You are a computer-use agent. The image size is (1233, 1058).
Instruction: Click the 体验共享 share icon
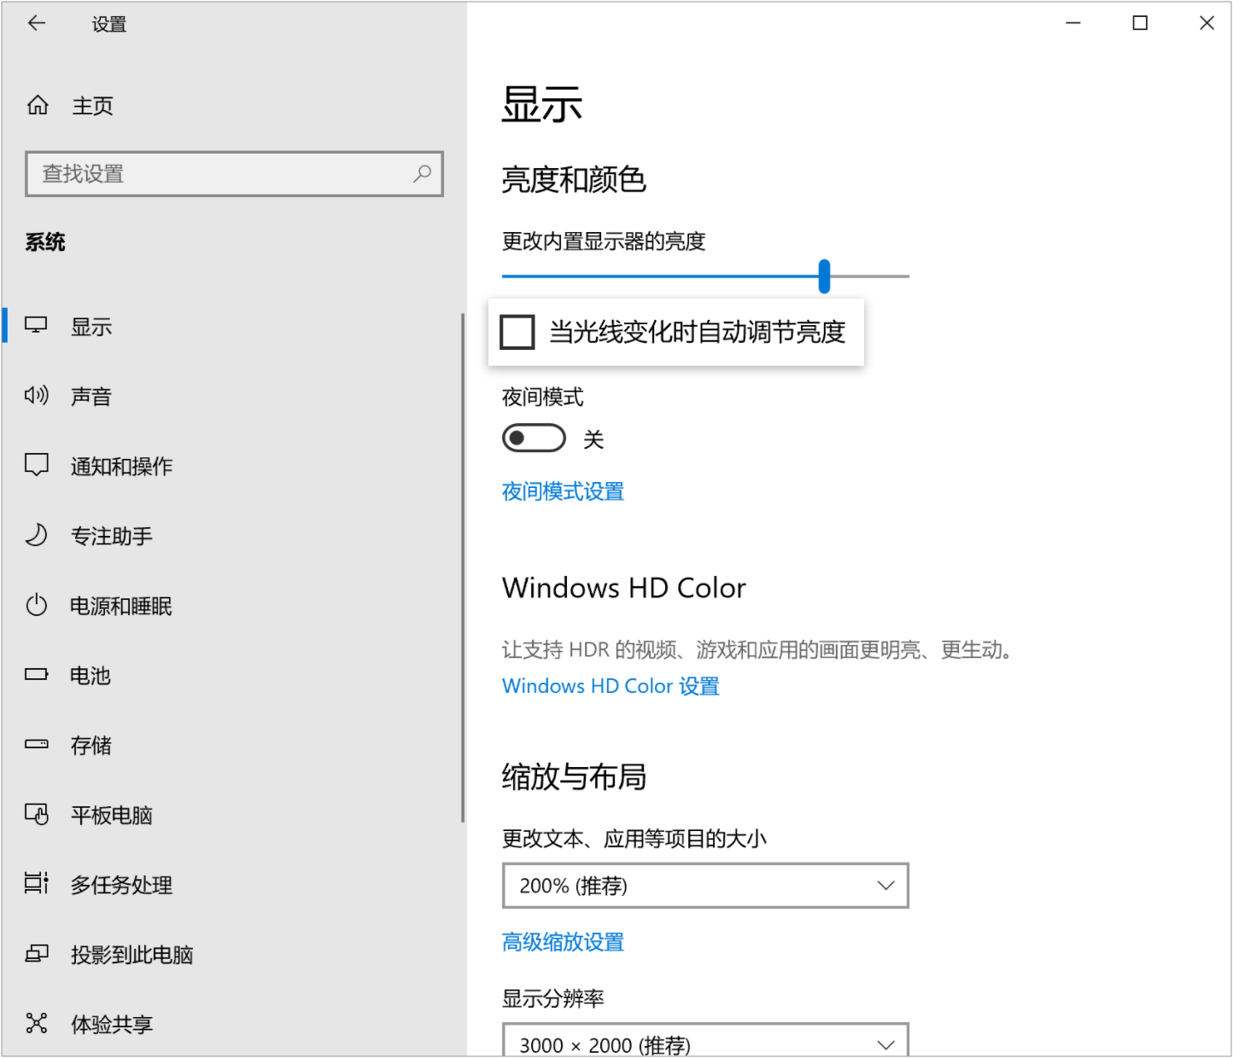tap(36, 1023)
